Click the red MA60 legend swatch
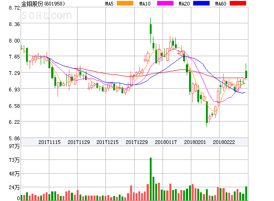The height and width of the screenshot is (201, 274). tap(238, 3)
